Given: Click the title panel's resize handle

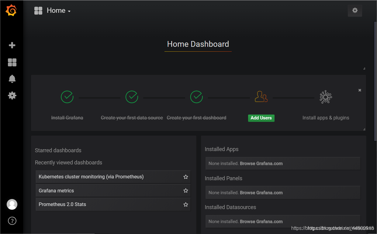Looking at the screenshot, I should (364, 68).
